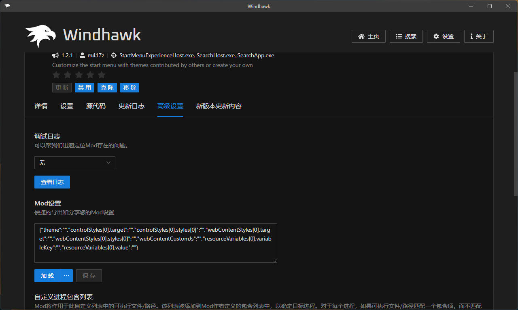Image resolution: width=518 pixels, height=310 pixels.
Task: Click the greyed 更新 update button
Action: [62, 88]
